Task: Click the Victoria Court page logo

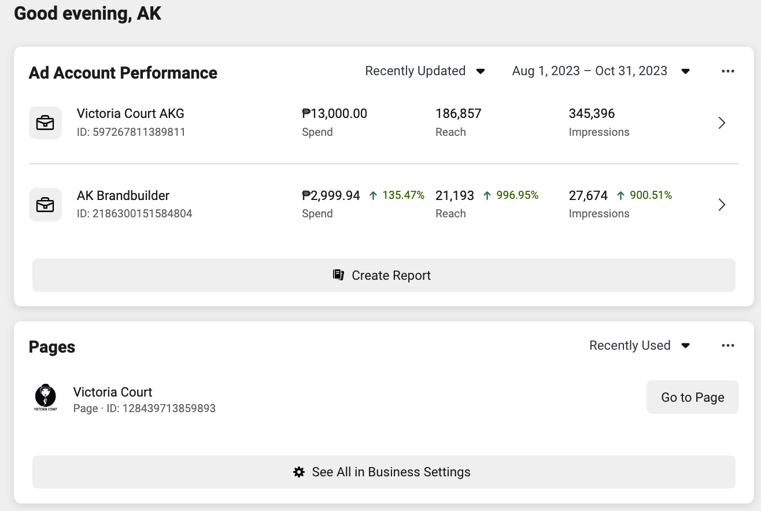Action: point(45,398)
